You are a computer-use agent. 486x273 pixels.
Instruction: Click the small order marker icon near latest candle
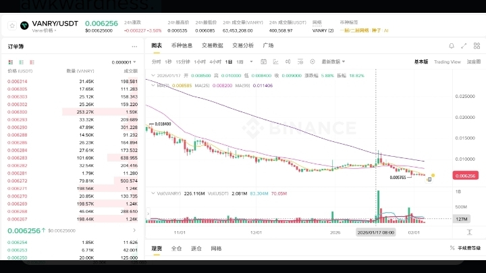[429, 179]
